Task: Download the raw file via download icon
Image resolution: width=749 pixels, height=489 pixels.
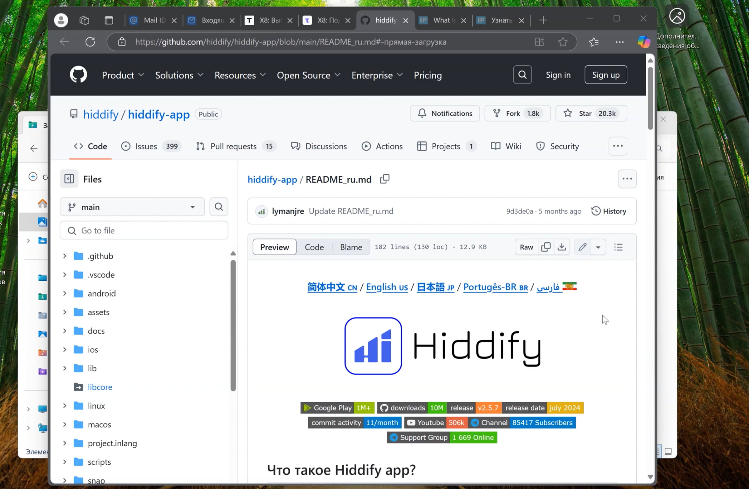Action: (562, 247)
